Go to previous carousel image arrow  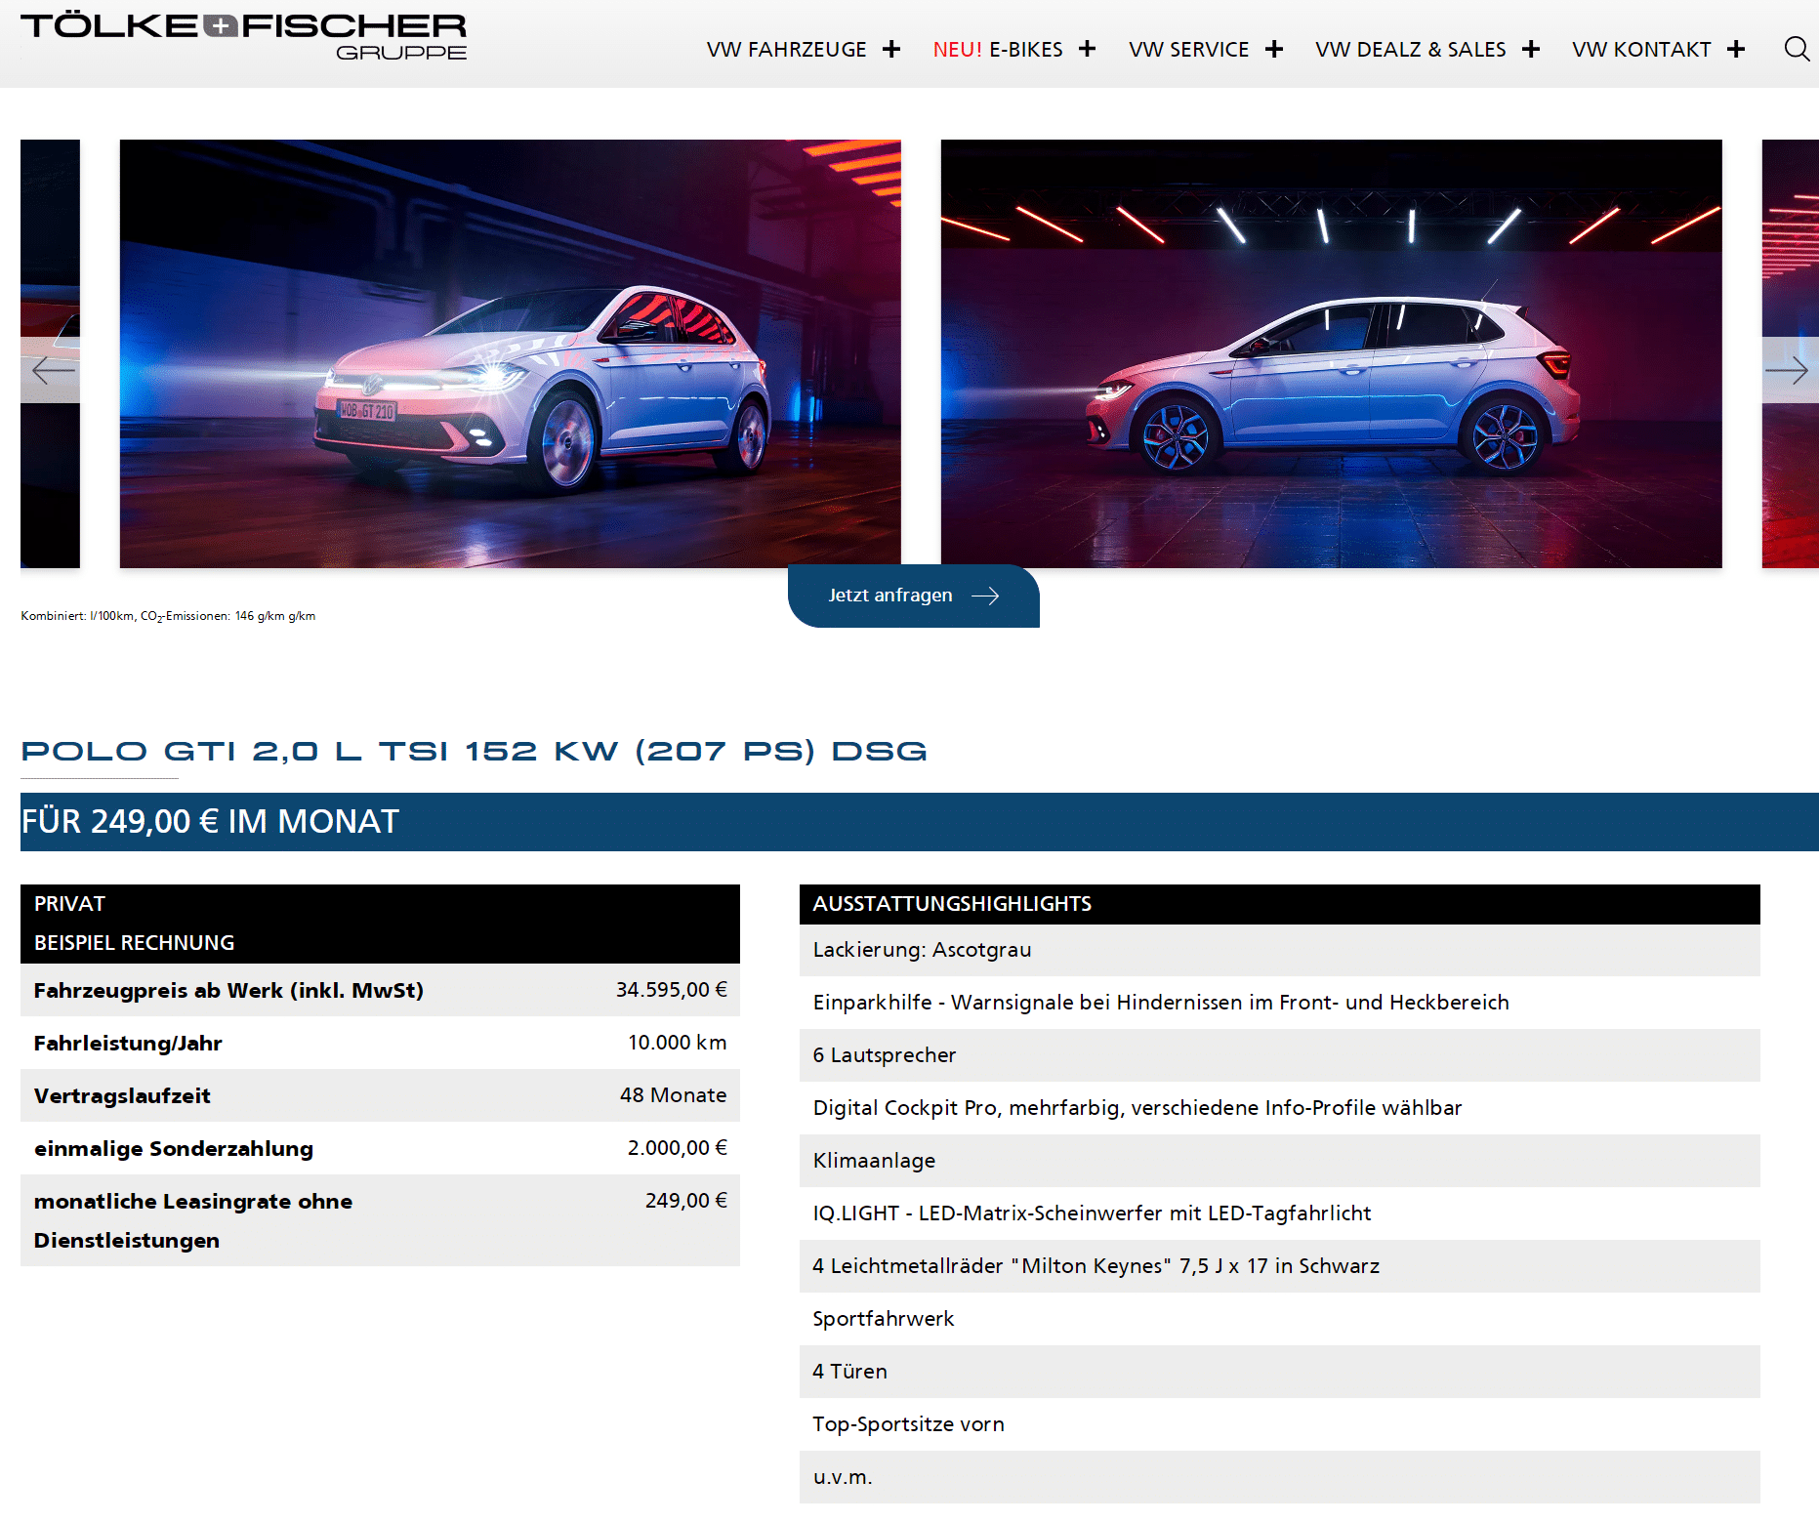(51, 370)
